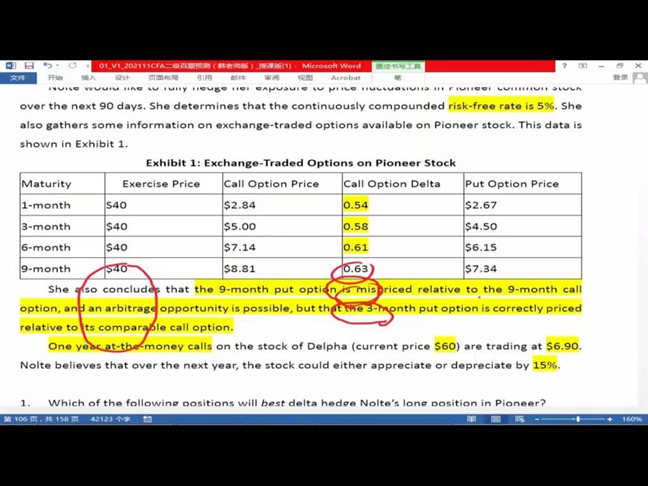The height and width of the screenshot is (486, 648).
Task: Click the 墨迹书写工具 contextual tab header
Action: [398, 66]
